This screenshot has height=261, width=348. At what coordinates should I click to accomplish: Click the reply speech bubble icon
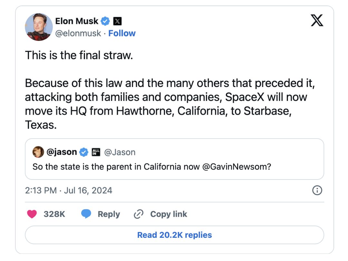point(86,214)
